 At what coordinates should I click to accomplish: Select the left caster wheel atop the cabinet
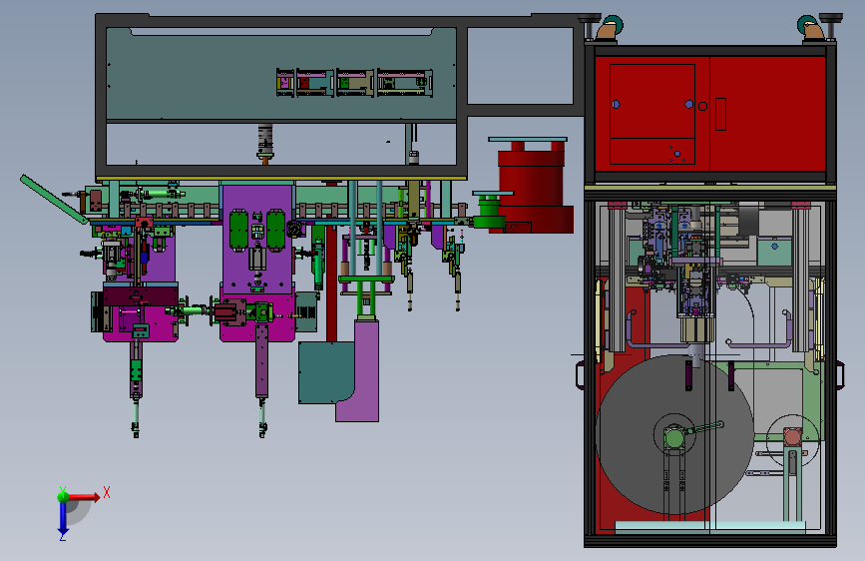pos(609,28)
